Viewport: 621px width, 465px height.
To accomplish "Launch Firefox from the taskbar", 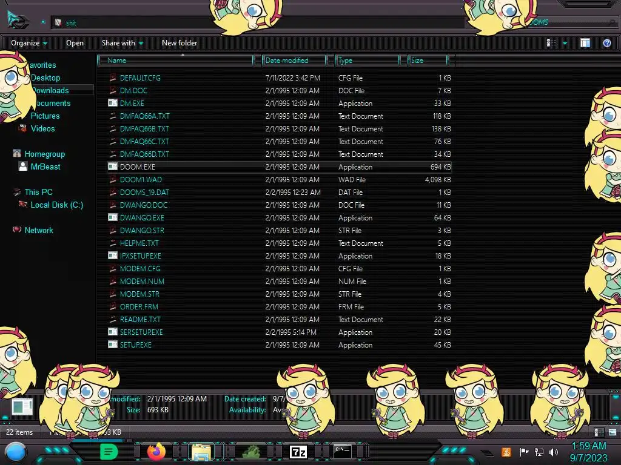I will (x=156, y=451).
